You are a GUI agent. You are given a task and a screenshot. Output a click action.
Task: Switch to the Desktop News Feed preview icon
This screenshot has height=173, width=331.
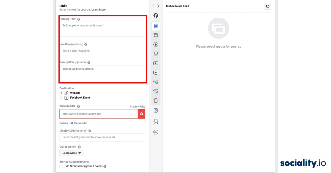click(x=156, y=35)
